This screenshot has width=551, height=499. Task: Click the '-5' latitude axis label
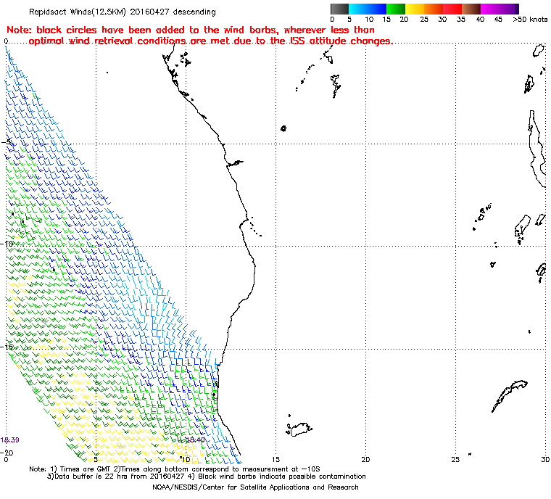pyautogui.click(x=7, y=141)
